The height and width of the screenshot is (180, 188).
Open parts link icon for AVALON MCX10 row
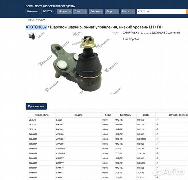pos(157,134)
